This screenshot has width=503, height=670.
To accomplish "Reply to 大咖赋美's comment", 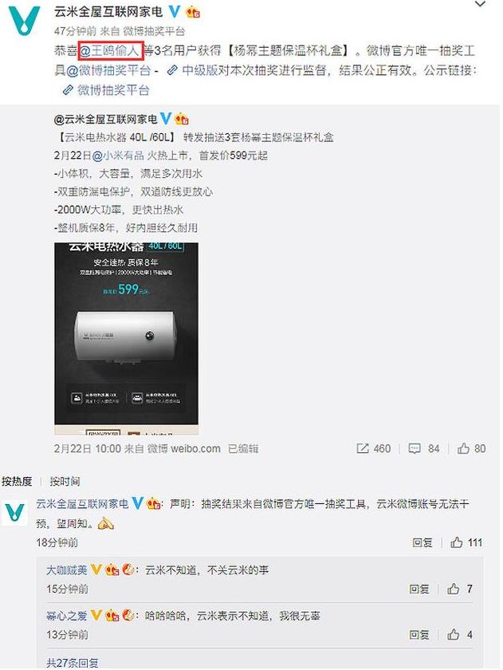I will click(x=419, y=589).
